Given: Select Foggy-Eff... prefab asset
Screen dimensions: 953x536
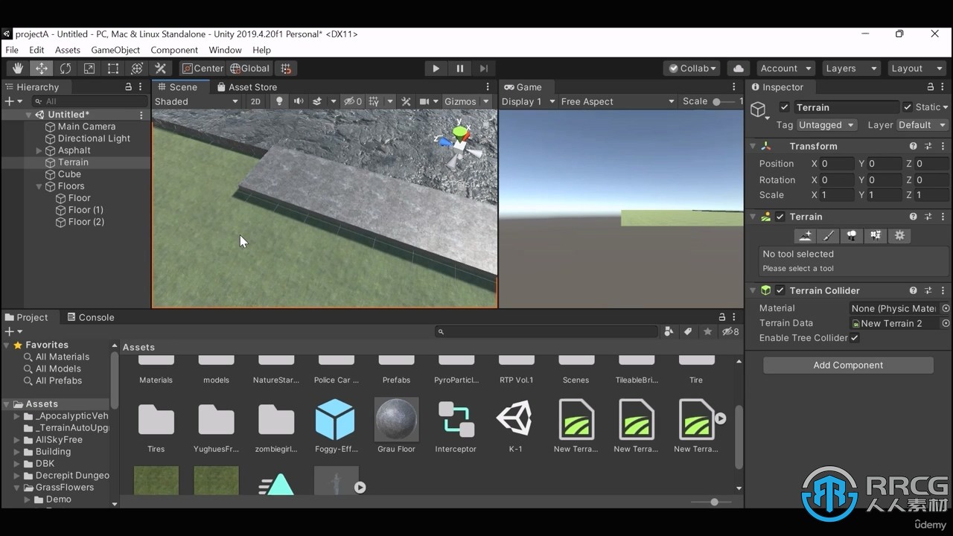Looking at the screenshot, I should point(335,425).
